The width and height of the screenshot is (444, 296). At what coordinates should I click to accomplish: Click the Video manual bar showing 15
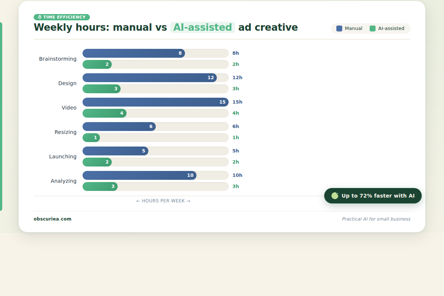coord(155,102)
